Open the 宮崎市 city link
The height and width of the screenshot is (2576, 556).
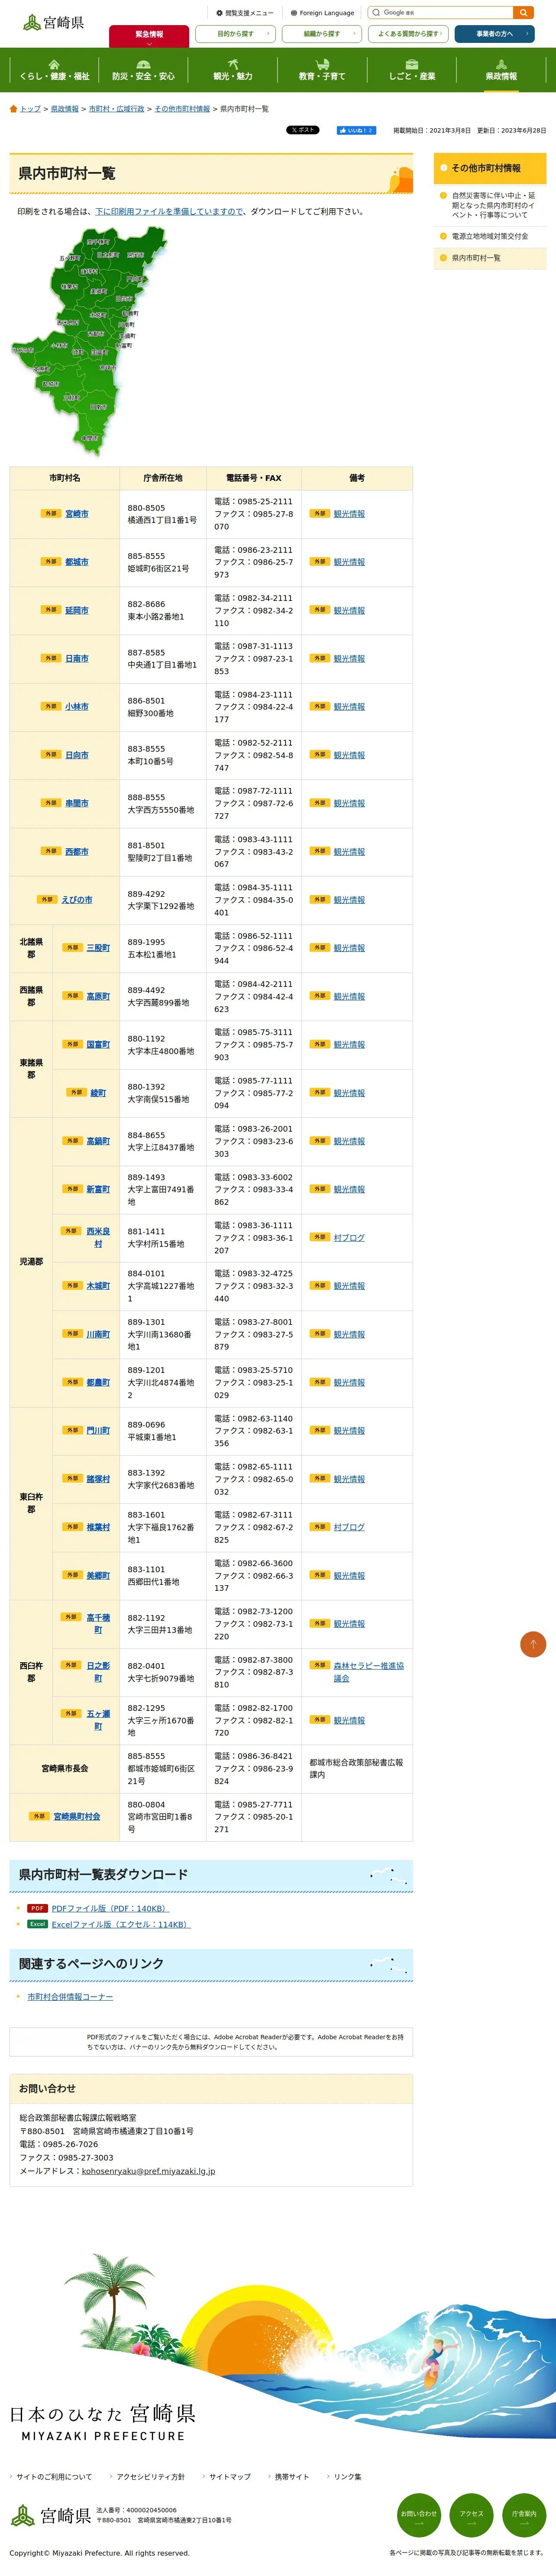click(77, 514)
